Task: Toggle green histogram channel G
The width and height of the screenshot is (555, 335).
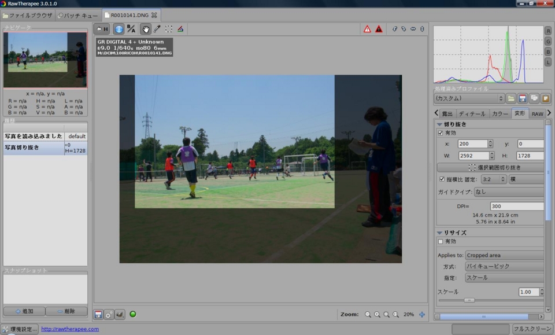Action: click(548, 42)
